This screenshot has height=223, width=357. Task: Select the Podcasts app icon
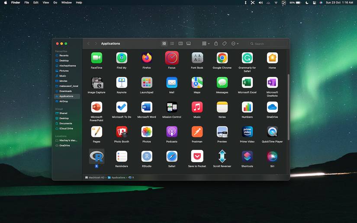point(172,132)
